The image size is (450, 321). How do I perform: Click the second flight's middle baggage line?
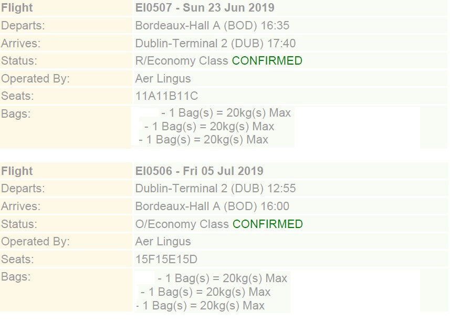coord(206,292)
